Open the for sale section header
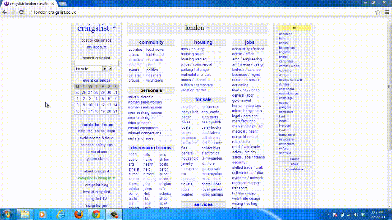 point(203,100)
